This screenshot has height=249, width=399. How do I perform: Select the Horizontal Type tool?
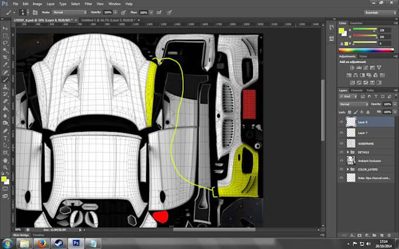coord(5,138)
